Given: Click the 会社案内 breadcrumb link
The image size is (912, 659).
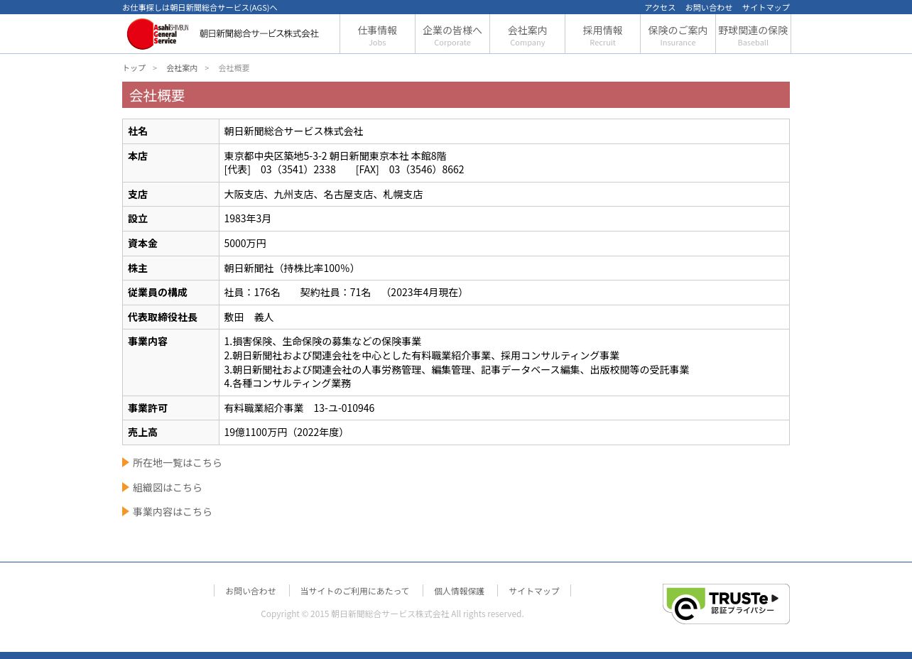Looking at the screenshot, I should coord(182,68).
